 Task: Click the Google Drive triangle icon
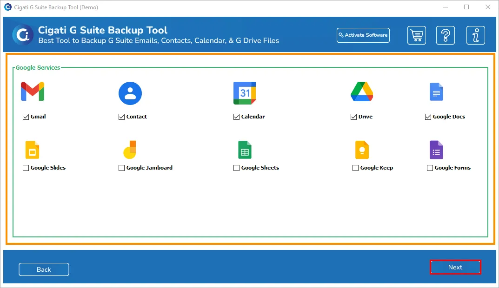(362, 92)
